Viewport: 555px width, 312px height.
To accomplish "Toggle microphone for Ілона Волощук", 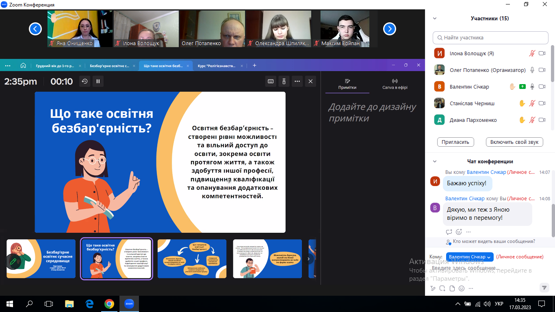I will (x=532, y=54).
